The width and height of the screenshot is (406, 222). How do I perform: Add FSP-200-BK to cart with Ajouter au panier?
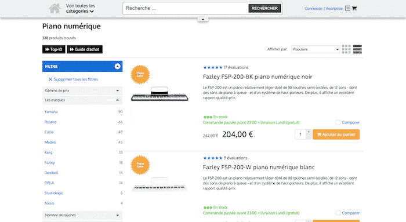click(336, 134)
